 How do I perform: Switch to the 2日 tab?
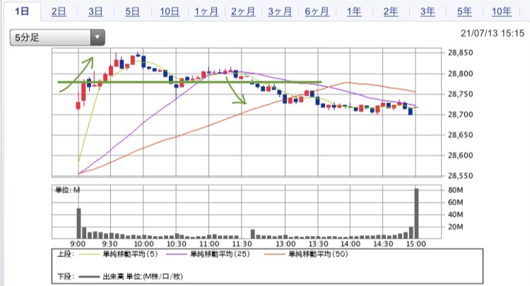coord(59,11)
